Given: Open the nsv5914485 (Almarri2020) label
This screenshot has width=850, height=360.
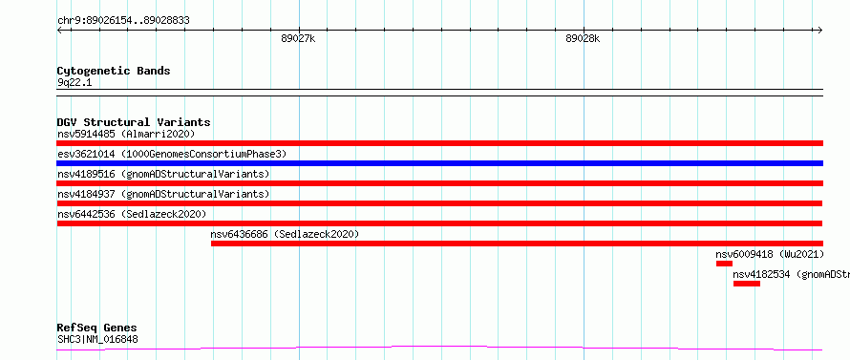Looking at the screenshot, I should (126, 134).
